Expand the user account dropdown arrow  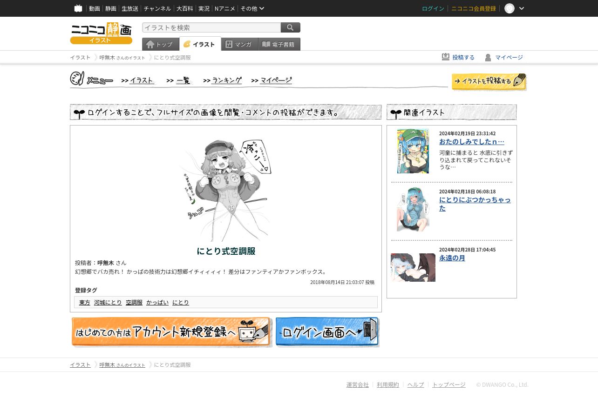522,8
